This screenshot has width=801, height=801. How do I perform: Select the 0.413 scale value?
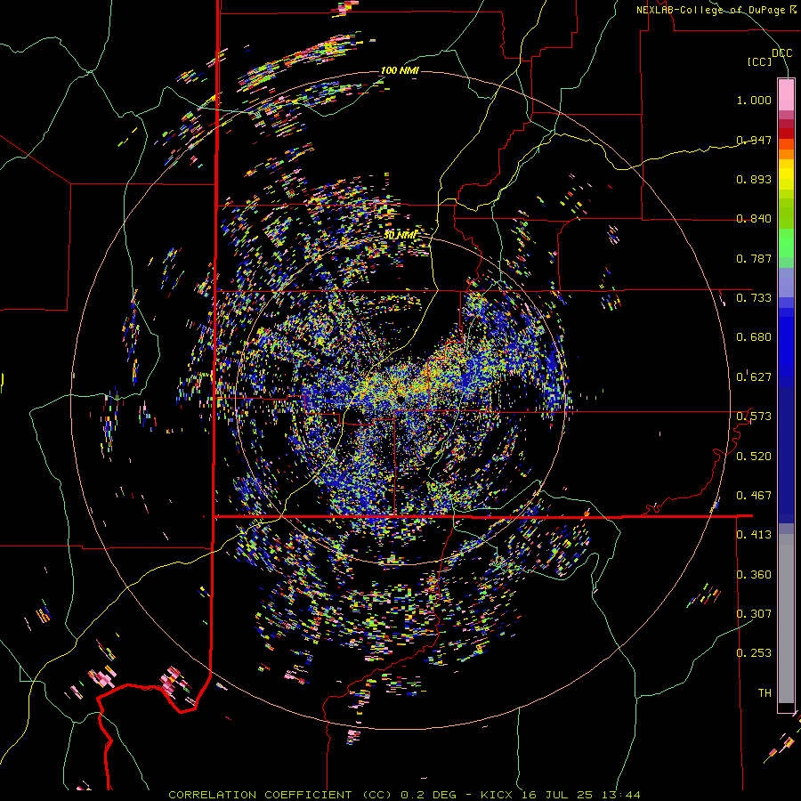pyautogui.click(x=754, y=535)
